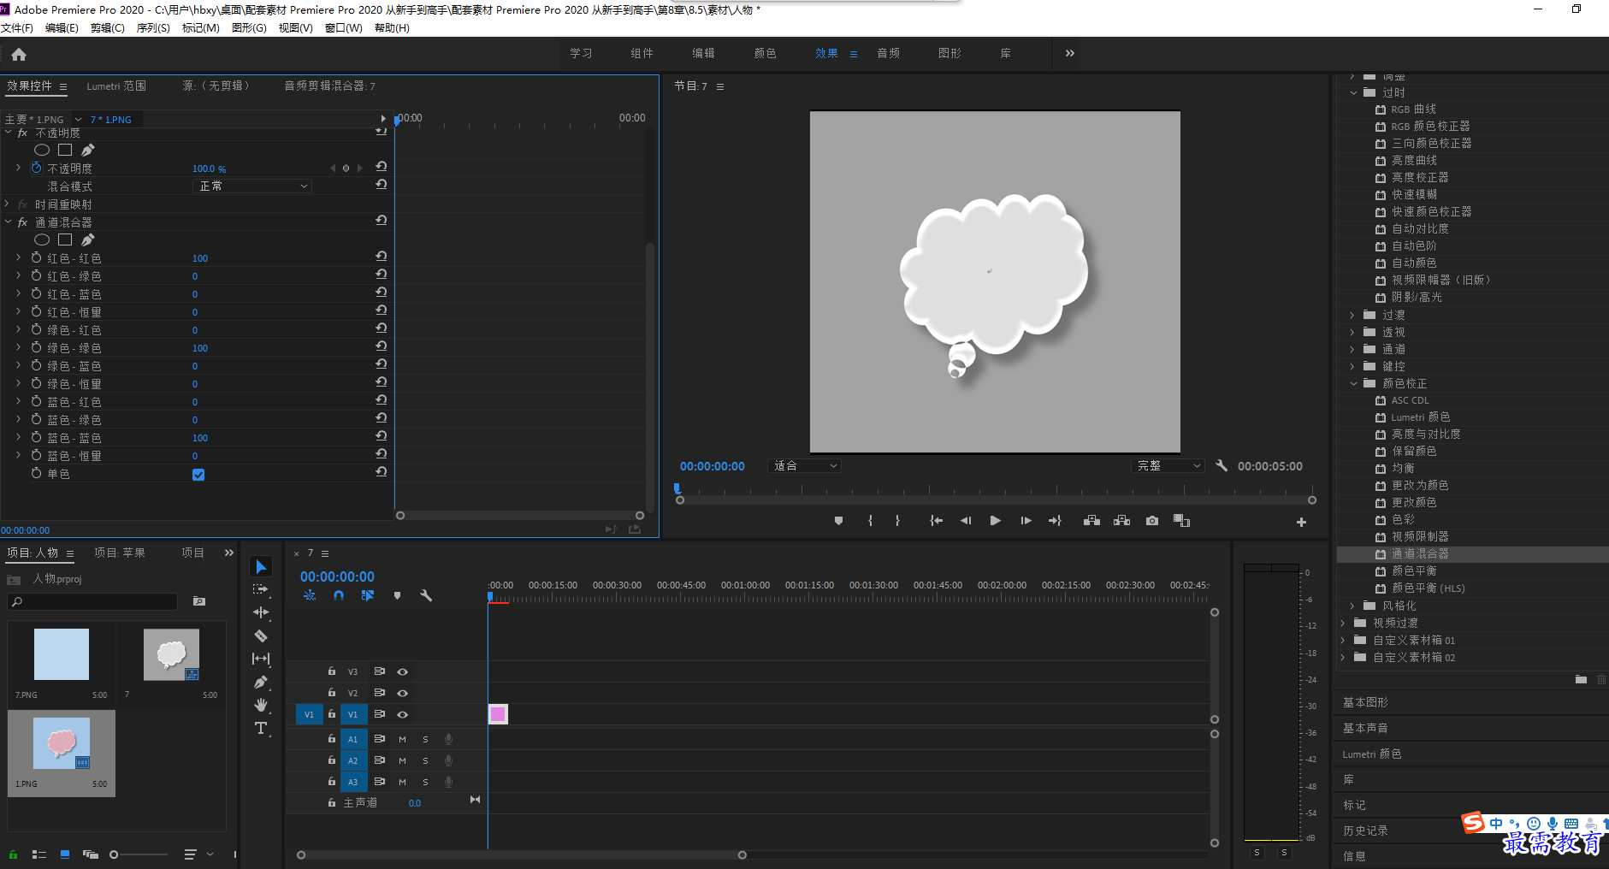1609x869 pixels.
Task: Open the Home screen icon
Action: [19, 54]
